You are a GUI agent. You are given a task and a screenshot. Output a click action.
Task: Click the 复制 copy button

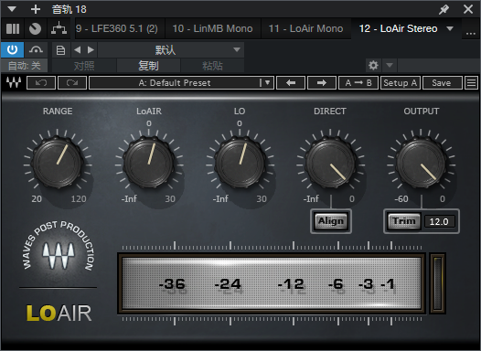point(148,66)
